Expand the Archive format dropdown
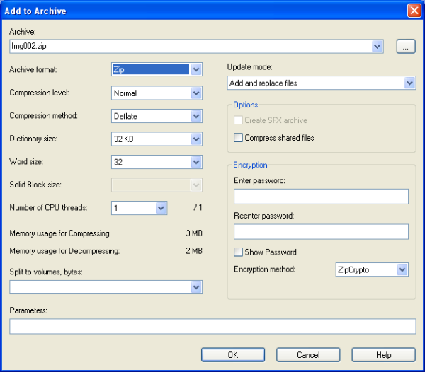The height and width of the screenshot is (372, 425). click(x=196, y=69)
